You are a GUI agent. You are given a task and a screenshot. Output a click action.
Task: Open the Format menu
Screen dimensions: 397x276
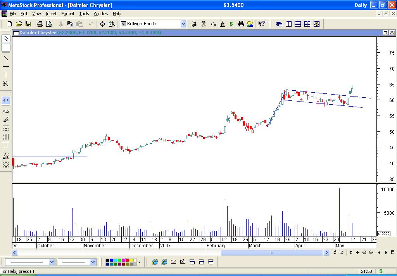click(68, 14)
